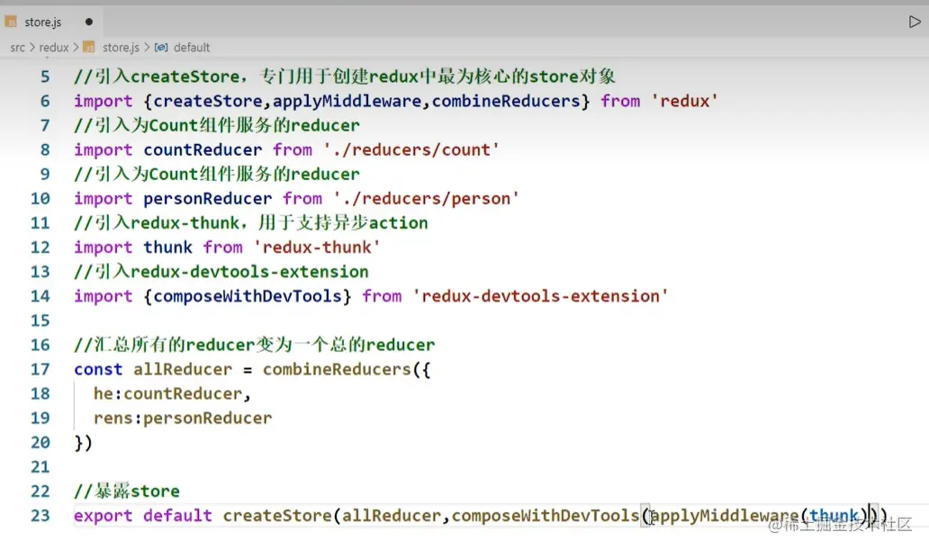Click 'thunk' identifier on line 12

[167, 248]
